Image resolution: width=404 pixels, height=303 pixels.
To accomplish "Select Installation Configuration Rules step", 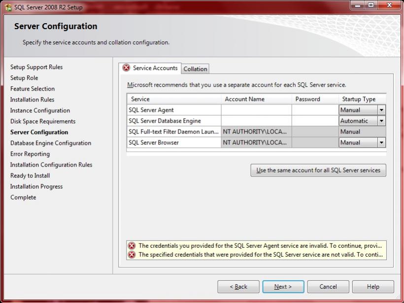I will (x=51, y=165).
